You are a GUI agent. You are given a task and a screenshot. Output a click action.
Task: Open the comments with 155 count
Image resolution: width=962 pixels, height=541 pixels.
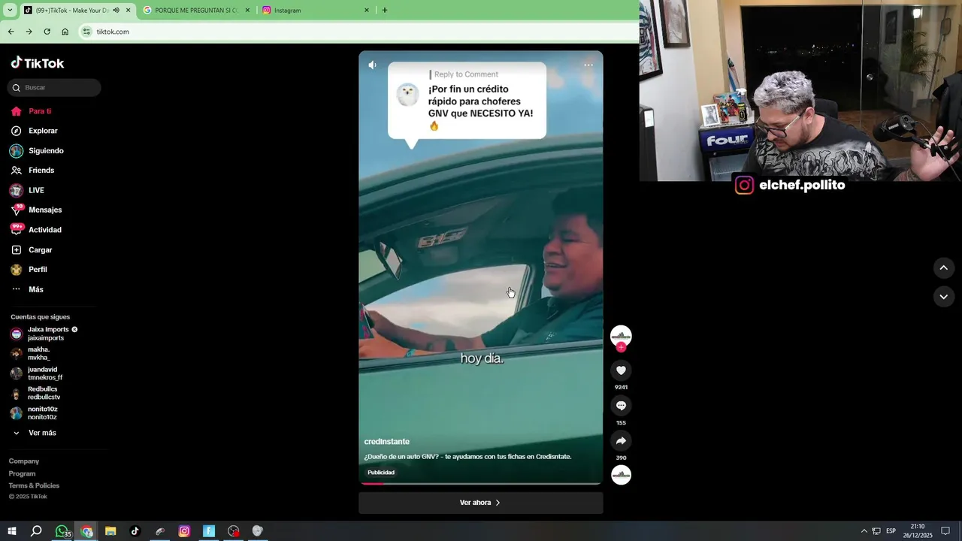point(621,406)
